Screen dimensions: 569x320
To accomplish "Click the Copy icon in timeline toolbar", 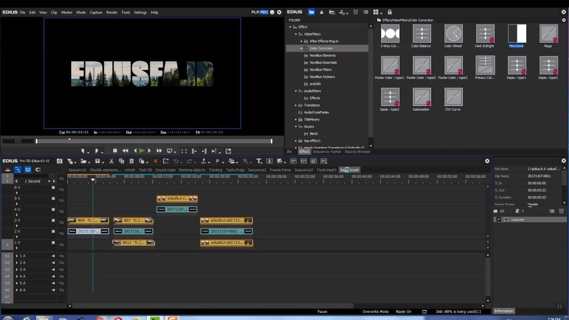I will (121, 161).
